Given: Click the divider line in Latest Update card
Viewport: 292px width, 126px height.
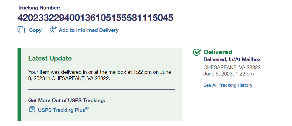Looking at the screenshot, I should 101,90.
